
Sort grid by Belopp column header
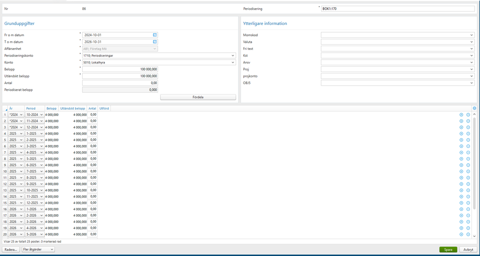point(51,108)
